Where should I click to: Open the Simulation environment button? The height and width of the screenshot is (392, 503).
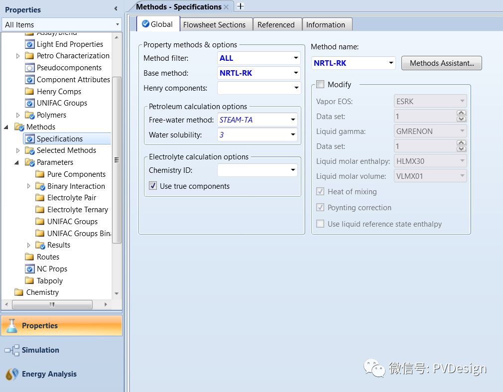62,350
